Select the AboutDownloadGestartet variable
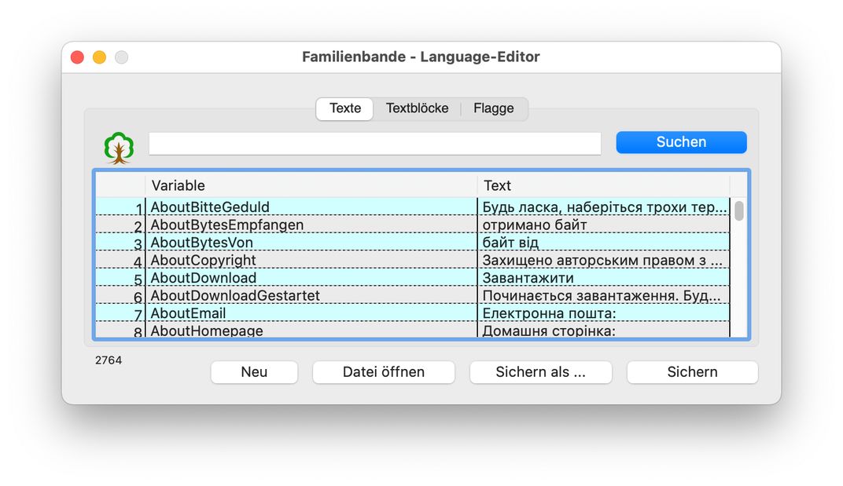843x486 pixels. [x=311, y=296]
